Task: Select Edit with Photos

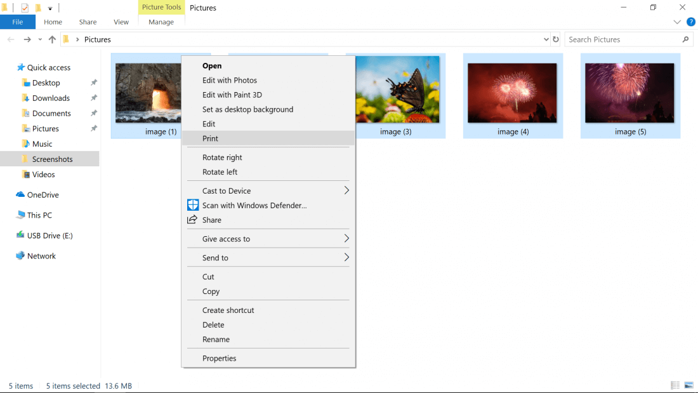Action: (268, 80)
